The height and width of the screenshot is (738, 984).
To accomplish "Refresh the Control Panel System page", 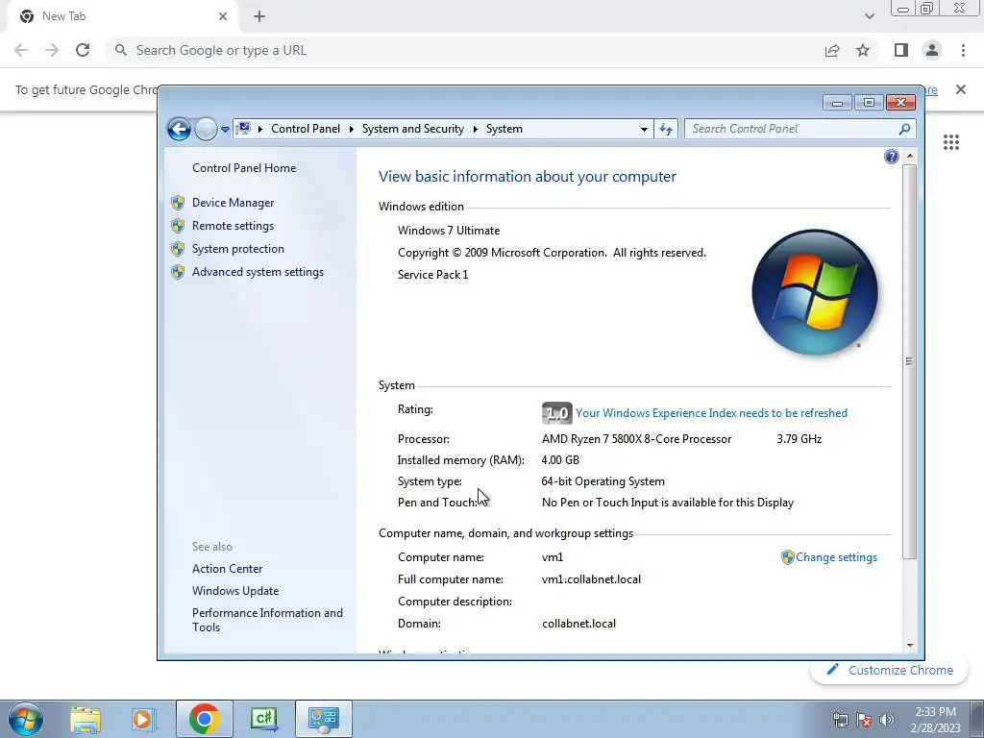I will coord(666,130).
